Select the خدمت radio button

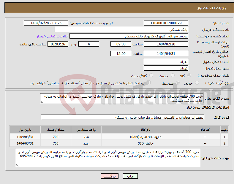point(173,75)
